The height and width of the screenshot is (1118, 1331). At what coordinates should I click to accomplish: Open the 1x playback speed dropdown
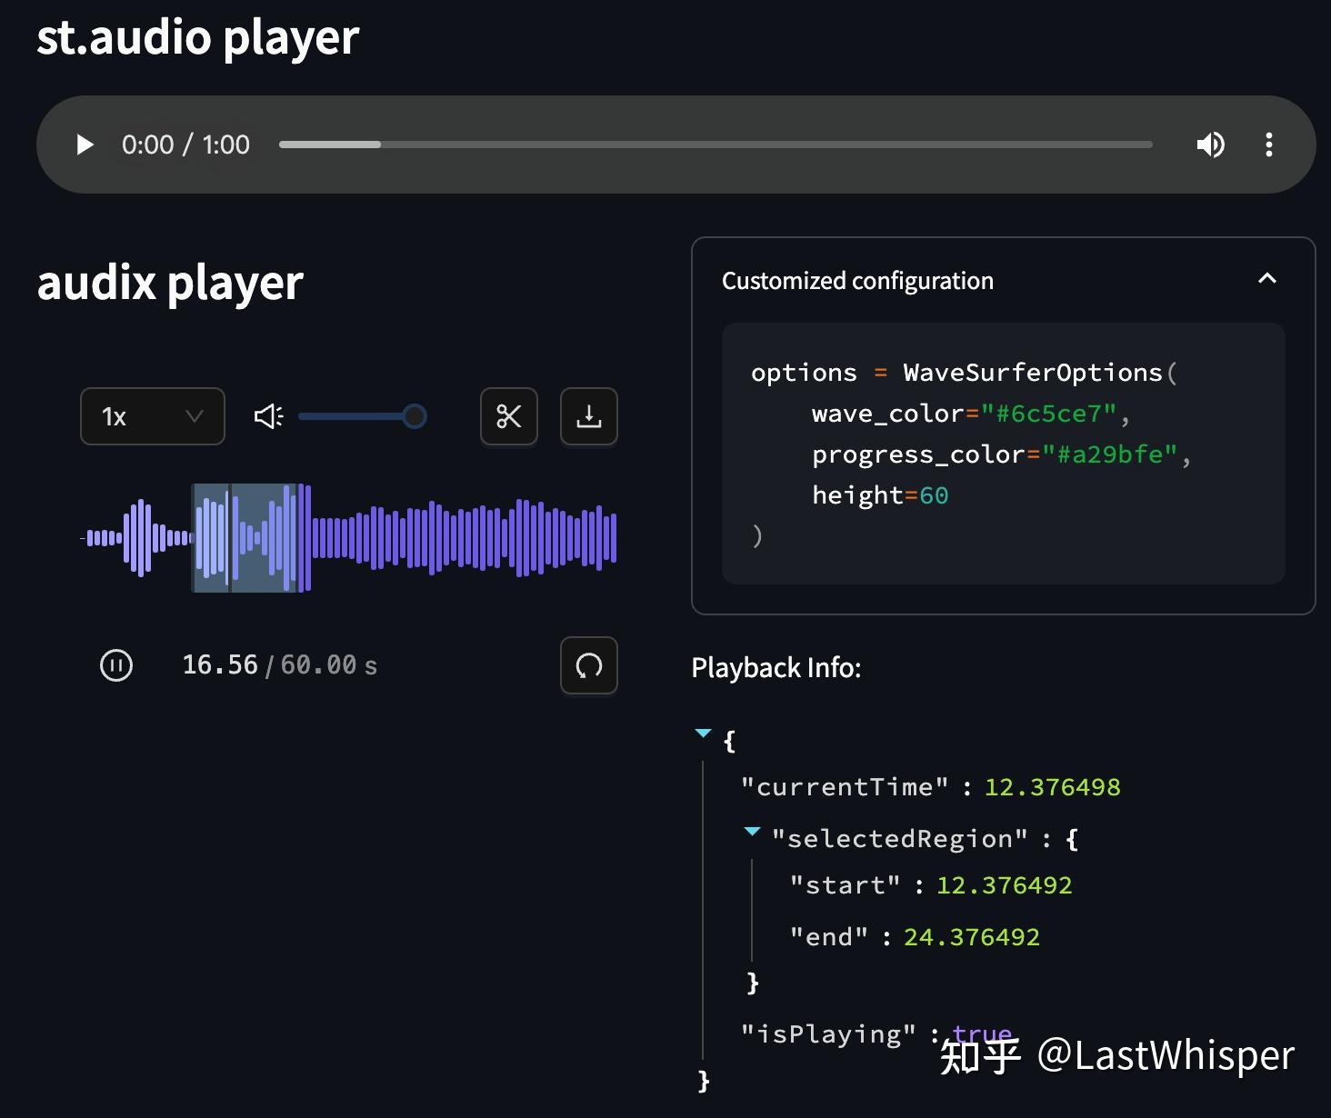(152, 416)
